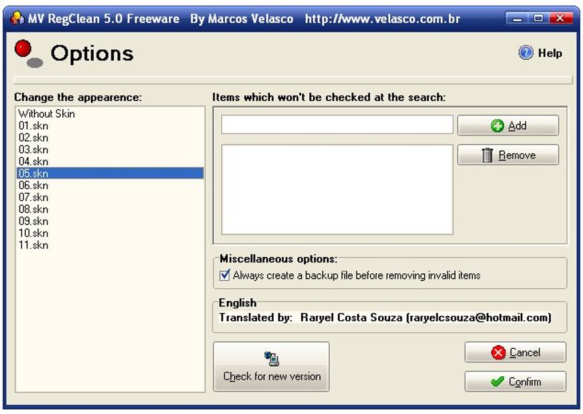Click the highlighted 05.skn entry
This screenshot has width=583, height=414.
(x=110, y=173)
